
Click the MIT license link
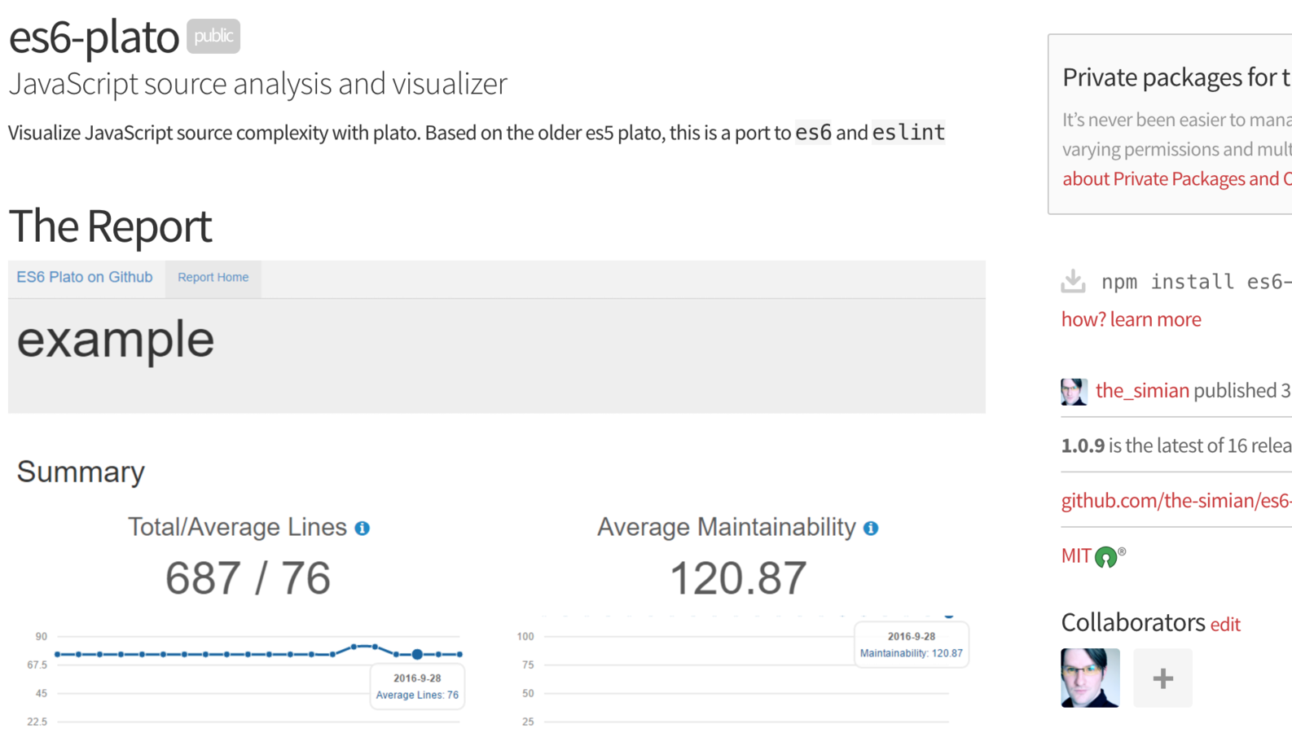[x=1076, y=556]
